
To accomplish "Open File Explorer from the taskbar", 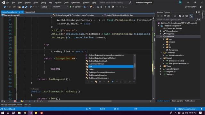I will tap(19, 113).
